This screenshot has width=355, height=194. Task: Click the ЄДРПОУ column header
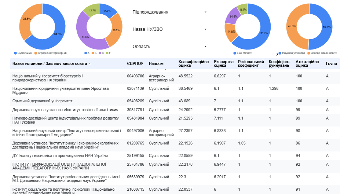coord(135,63)
